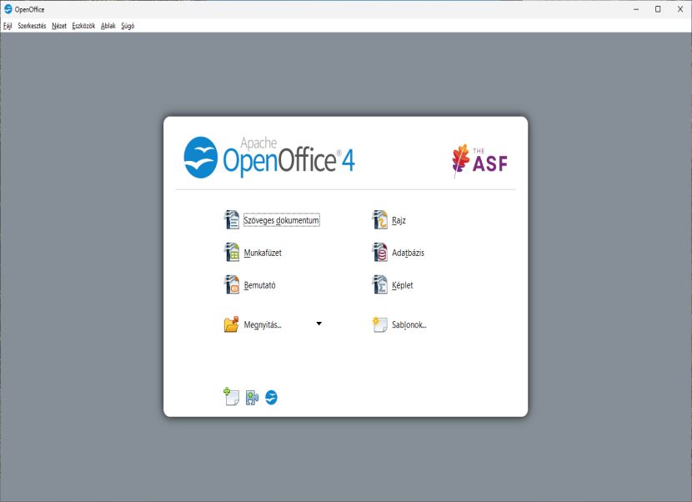Click the Munkafüzet spreadsheet icon
This screenshot has width=692, height=502.
tap(232, 253)
